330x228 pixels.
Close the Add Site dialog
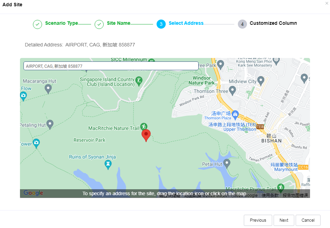[x=326, y=3]
